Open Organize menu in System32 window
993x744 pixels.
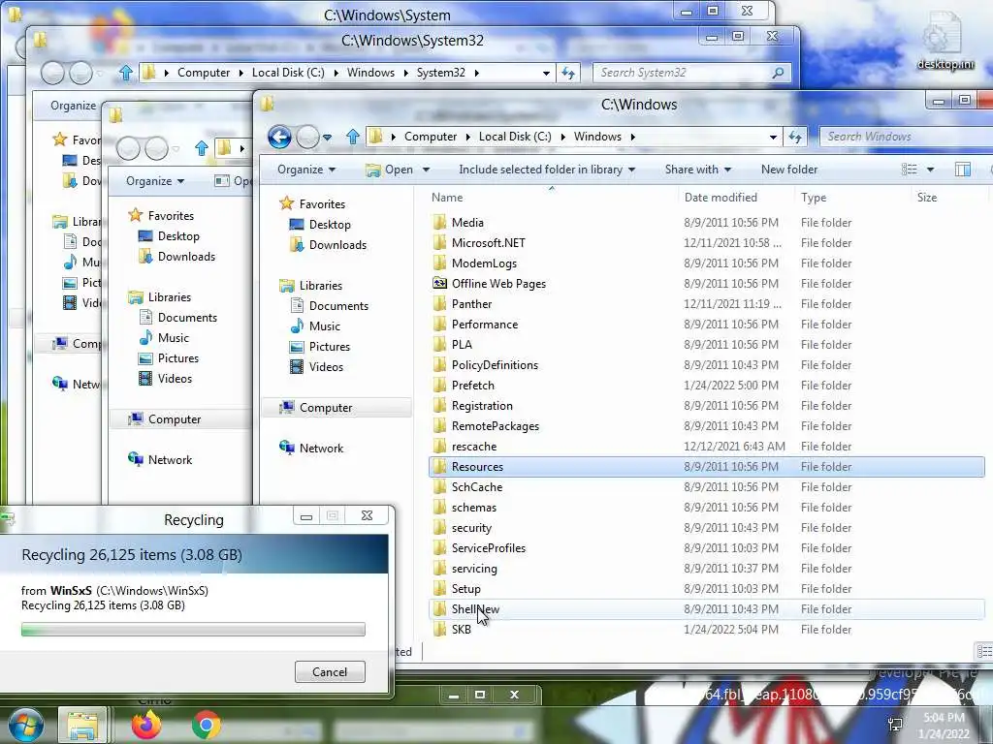tap(73, 106)
